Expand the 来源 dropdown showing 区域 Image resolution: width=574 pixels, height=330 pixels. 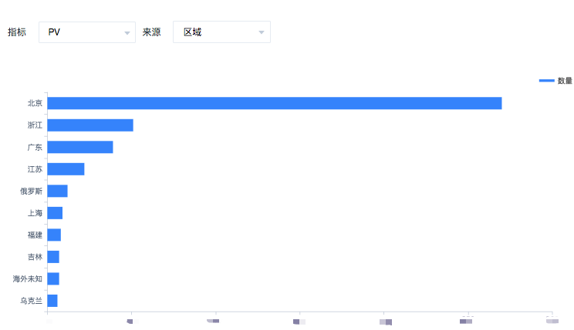point(221,32)
